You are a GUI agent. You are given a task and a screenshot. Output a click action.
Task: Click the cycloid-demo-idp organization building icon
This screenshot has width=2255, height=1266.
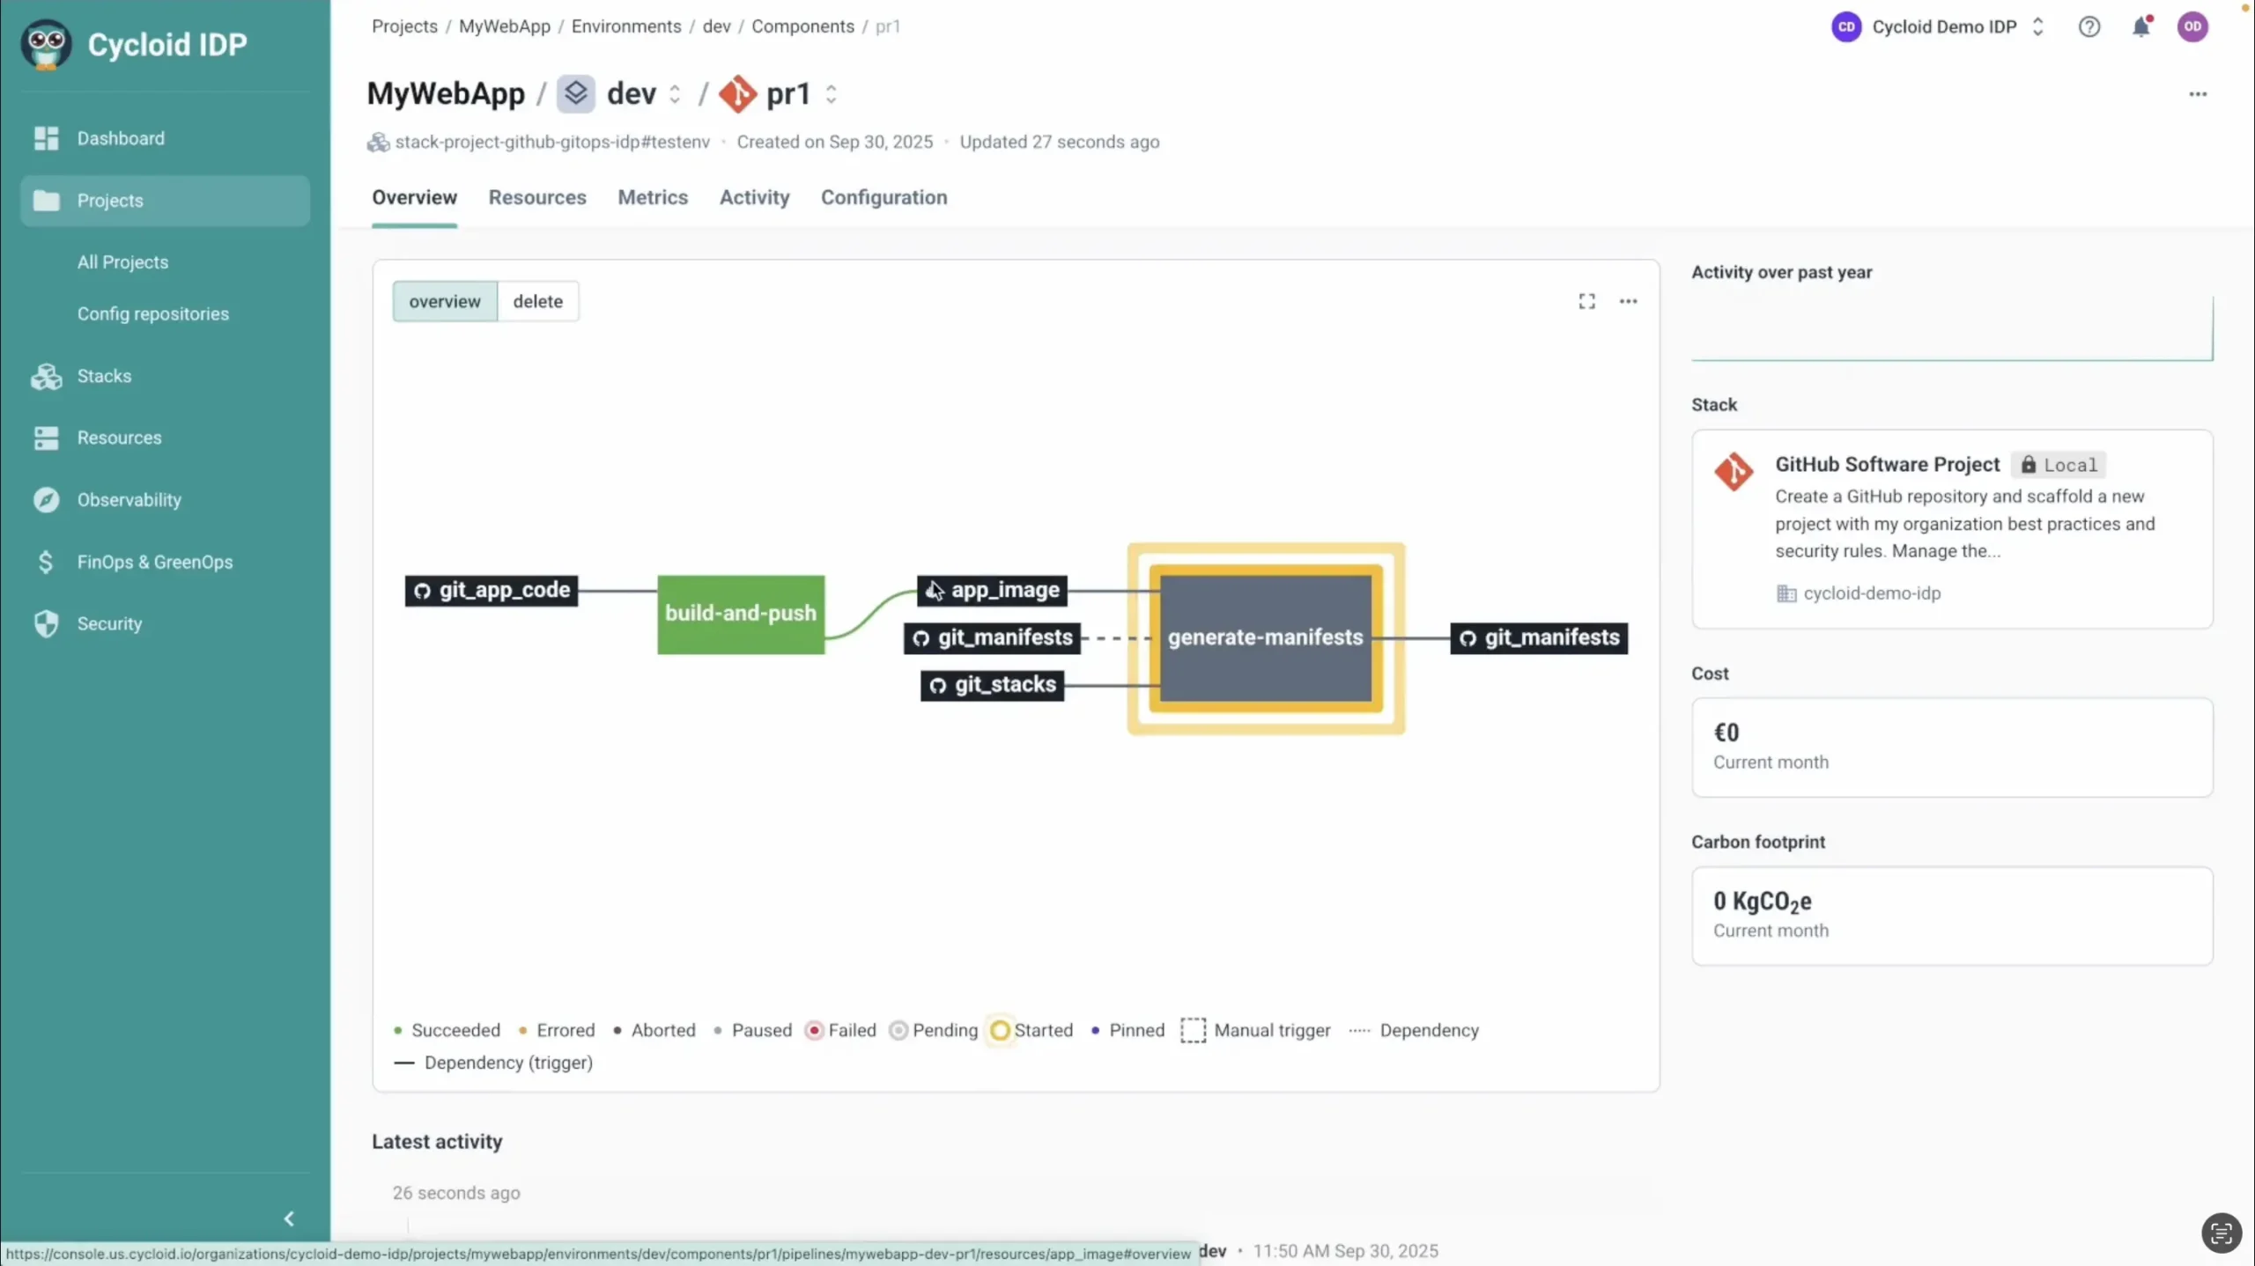pyautogui.click(x=1786, y=593)
